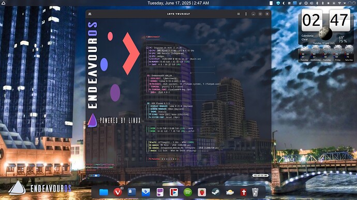The width and height of the screenshot is (357, 200).
Task: Click the second Bluetooth tray icon
Action: tap(323, 3)
